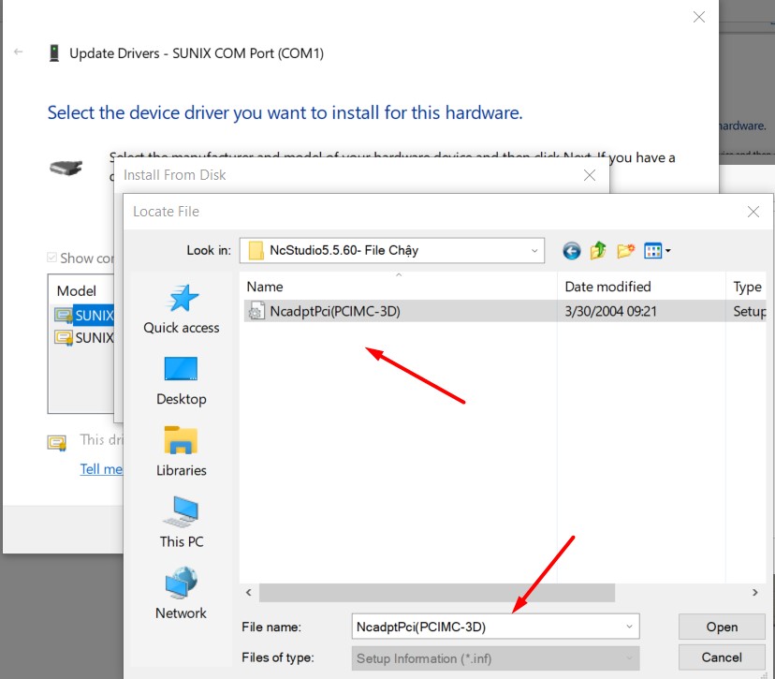Select the highlighted SUNIX model entry
This screenshot has width=775, height=679.
[x=84, y=315]
